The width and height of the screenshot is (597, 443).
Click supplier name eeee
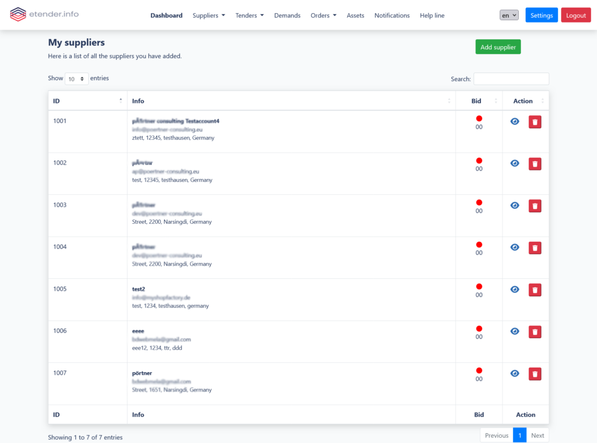(138, 331)
